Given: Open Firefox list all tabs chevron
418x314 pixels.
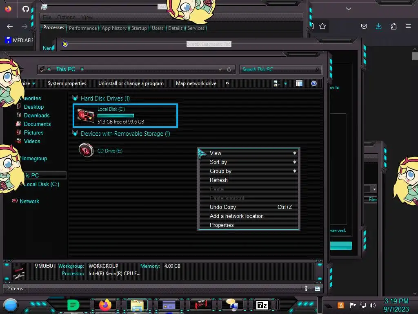Looking at the screenshot, I should [x=349, y=9].
